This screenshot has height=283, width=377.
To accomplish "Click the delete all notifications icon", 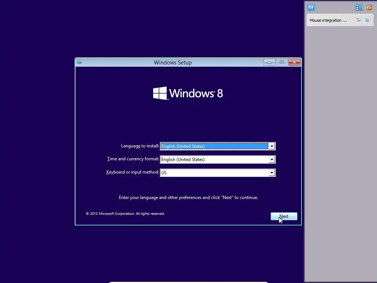I will point(369,7).
